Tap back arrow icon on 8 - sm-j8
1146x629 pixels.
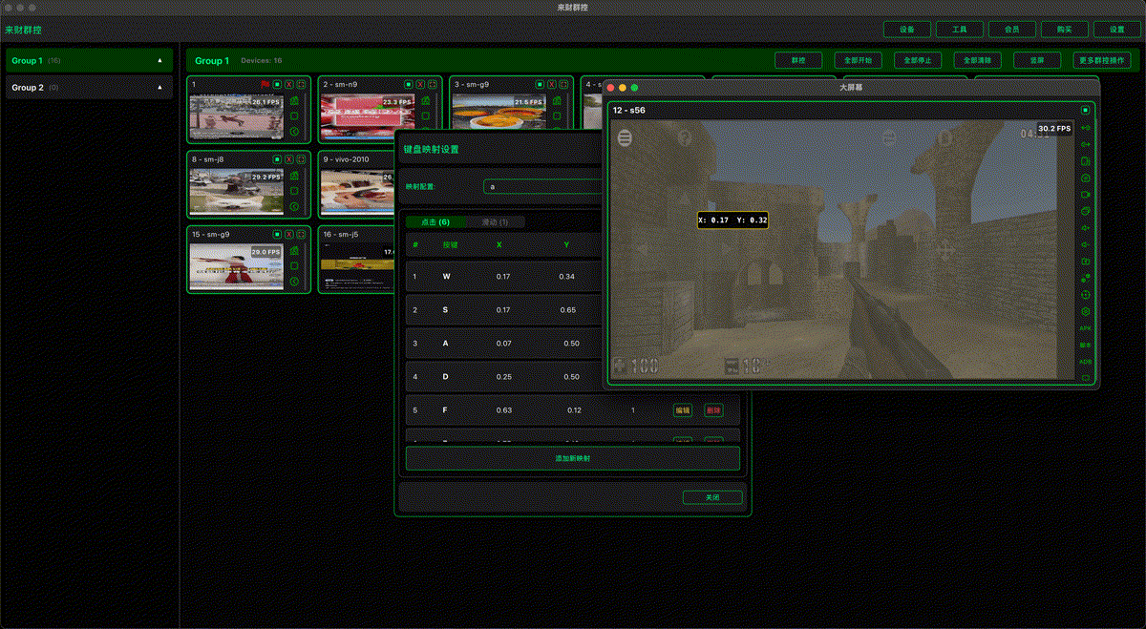click(294, 206)
